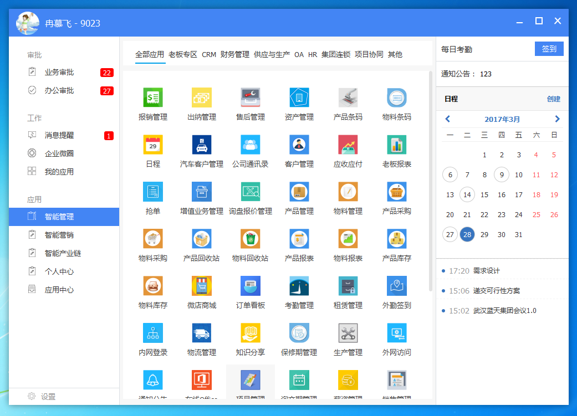Open 15:06 递交可行性方案 entry
Viewport: 577px width, 416px height.
[502, 291]
